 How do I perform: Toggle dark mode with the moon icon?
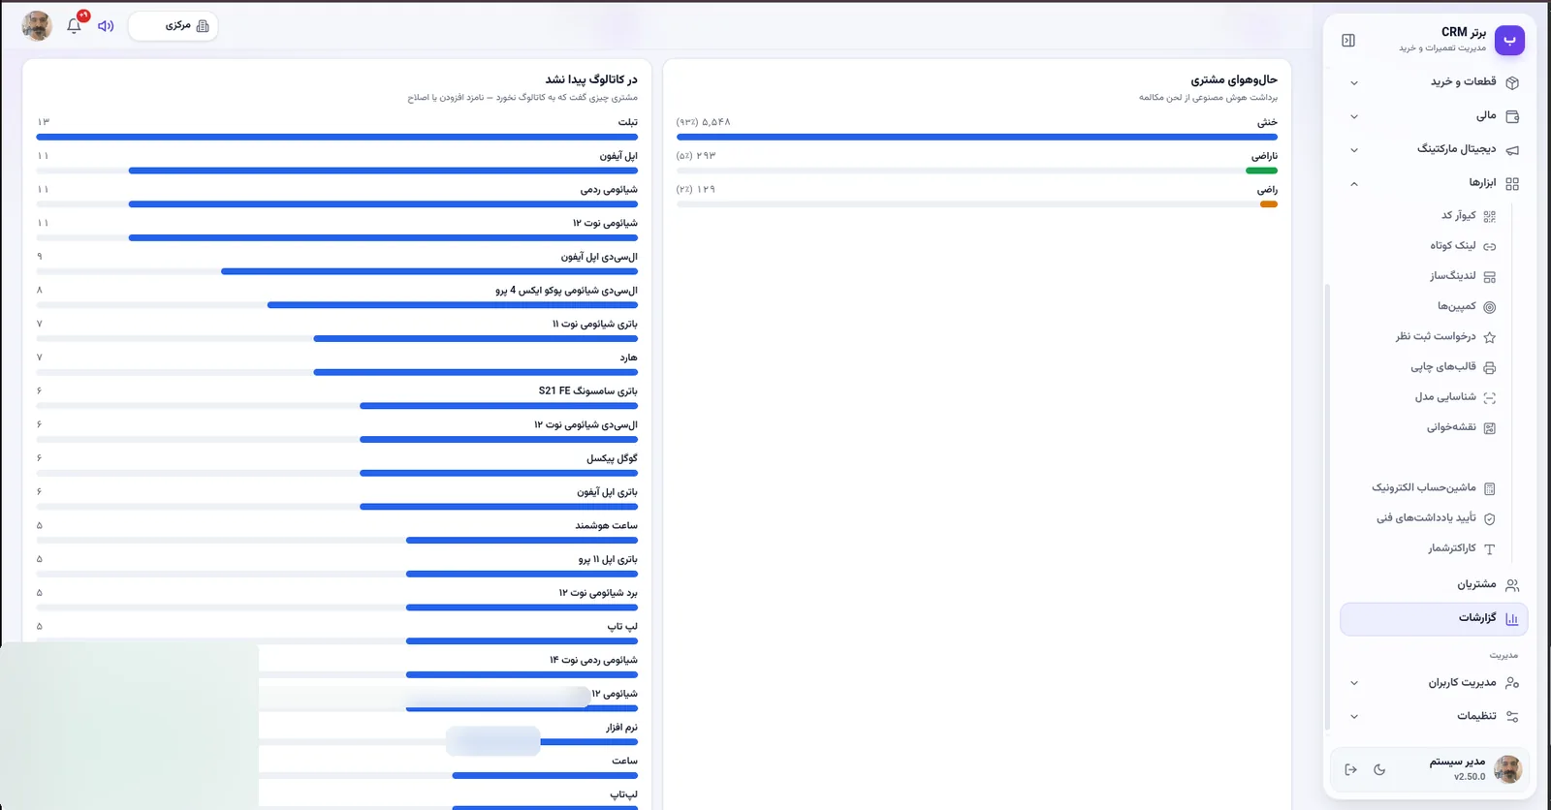click(1379, 769)
